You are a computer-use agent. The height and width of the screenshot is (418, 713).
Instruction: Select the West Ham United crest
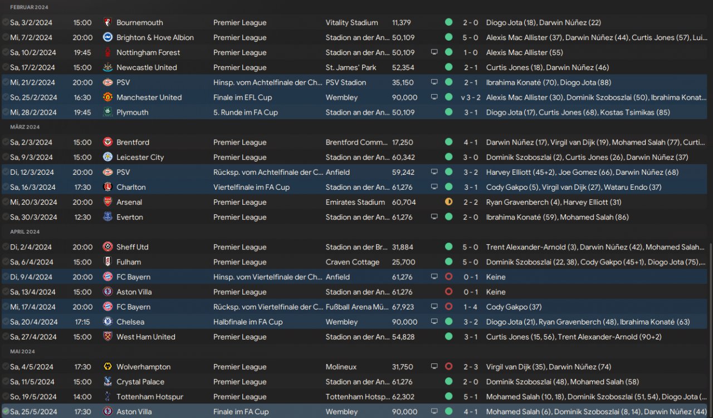(108, 337)
